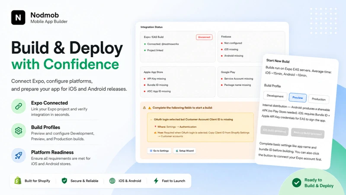The image size is (346, 195).
Task: Click the iOS & Android globe icon
Action: pyautogui.click(x=112, y=181)
